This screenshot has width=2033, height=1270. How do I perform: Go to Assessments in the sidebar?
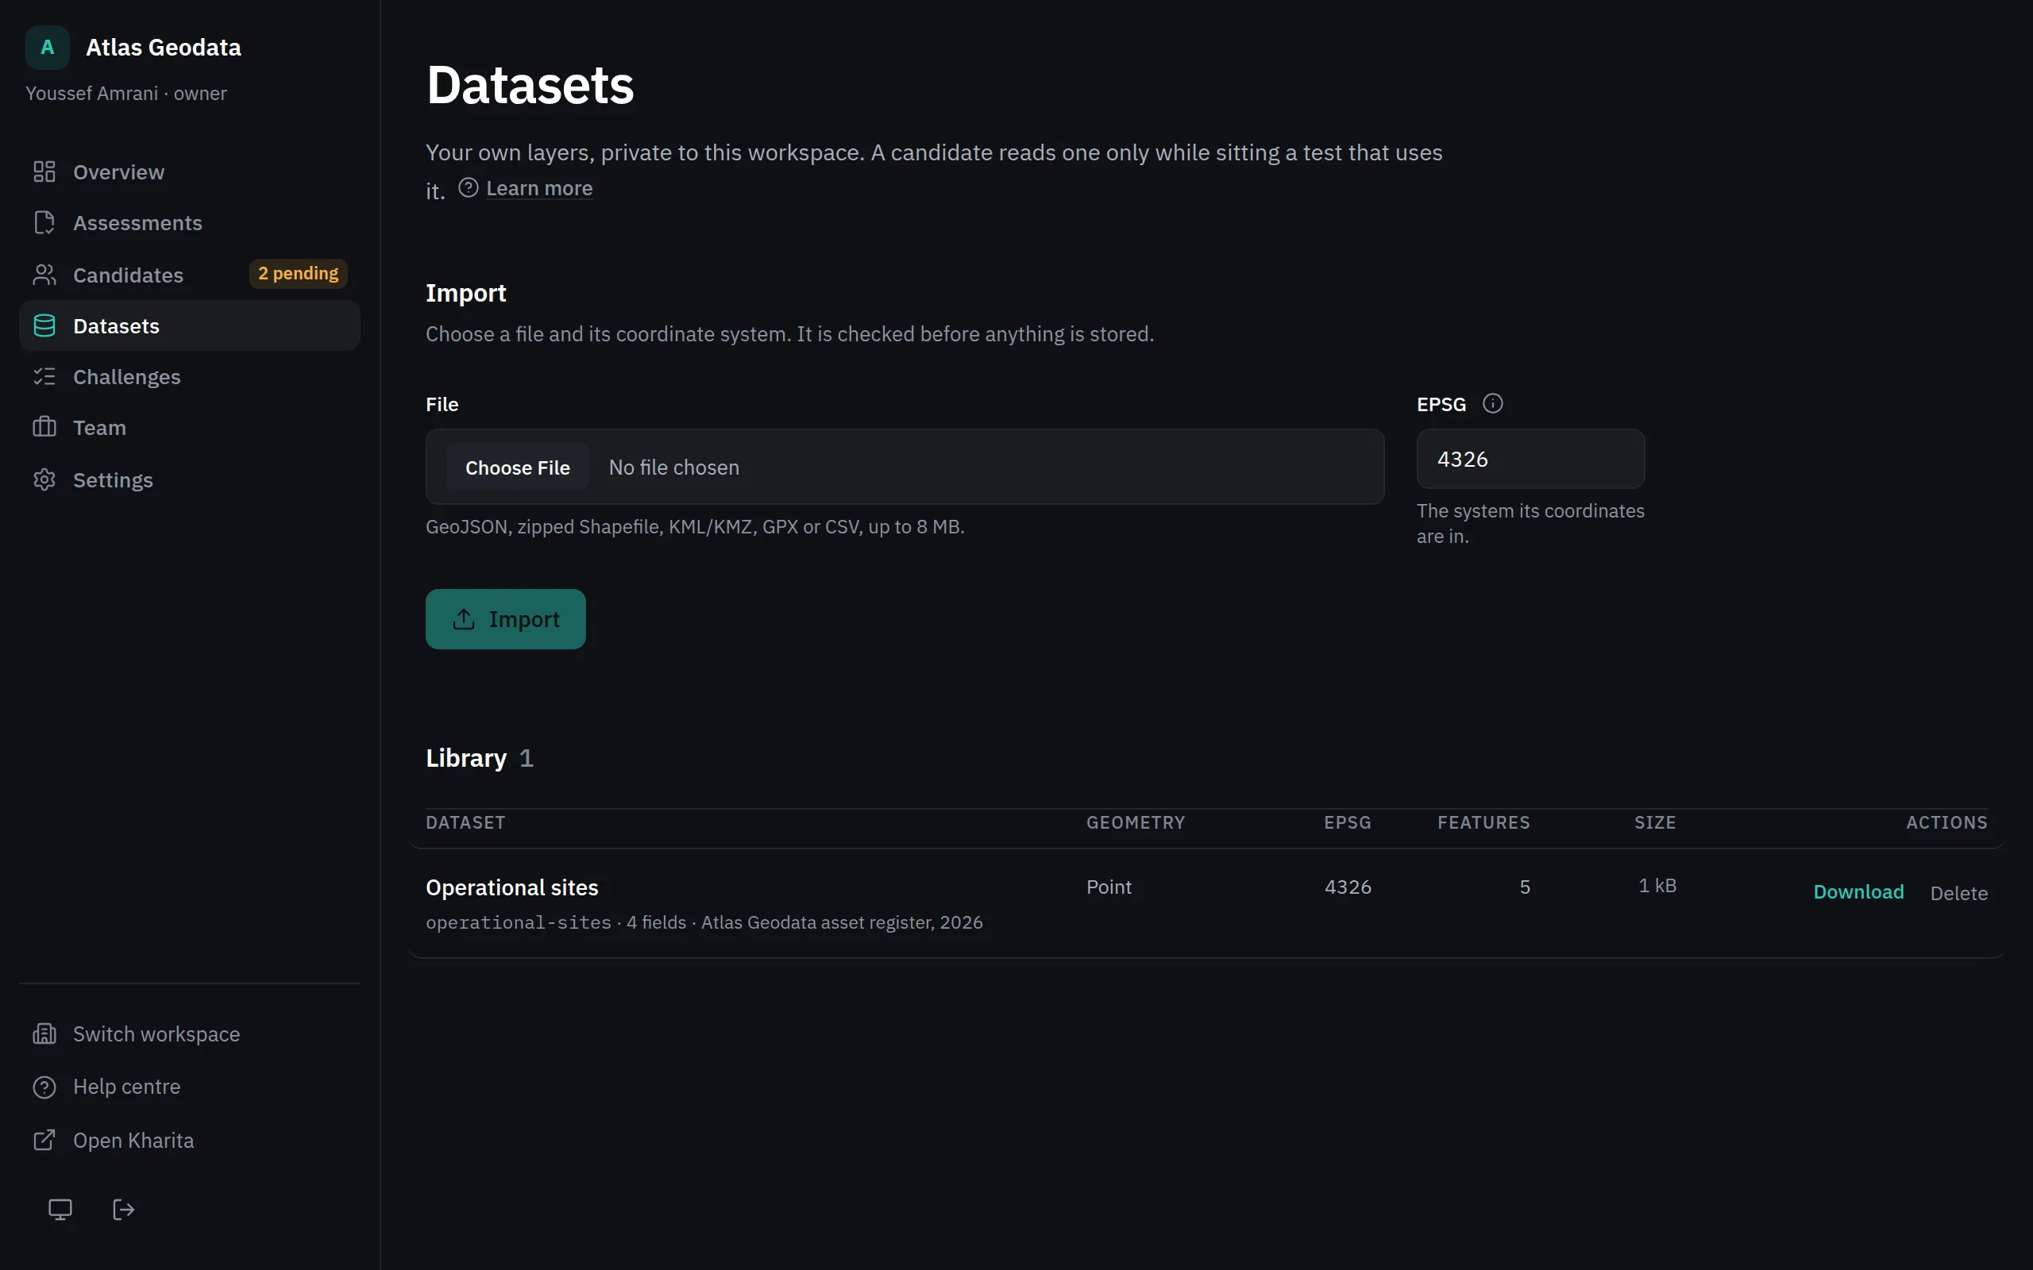[190, 222]
